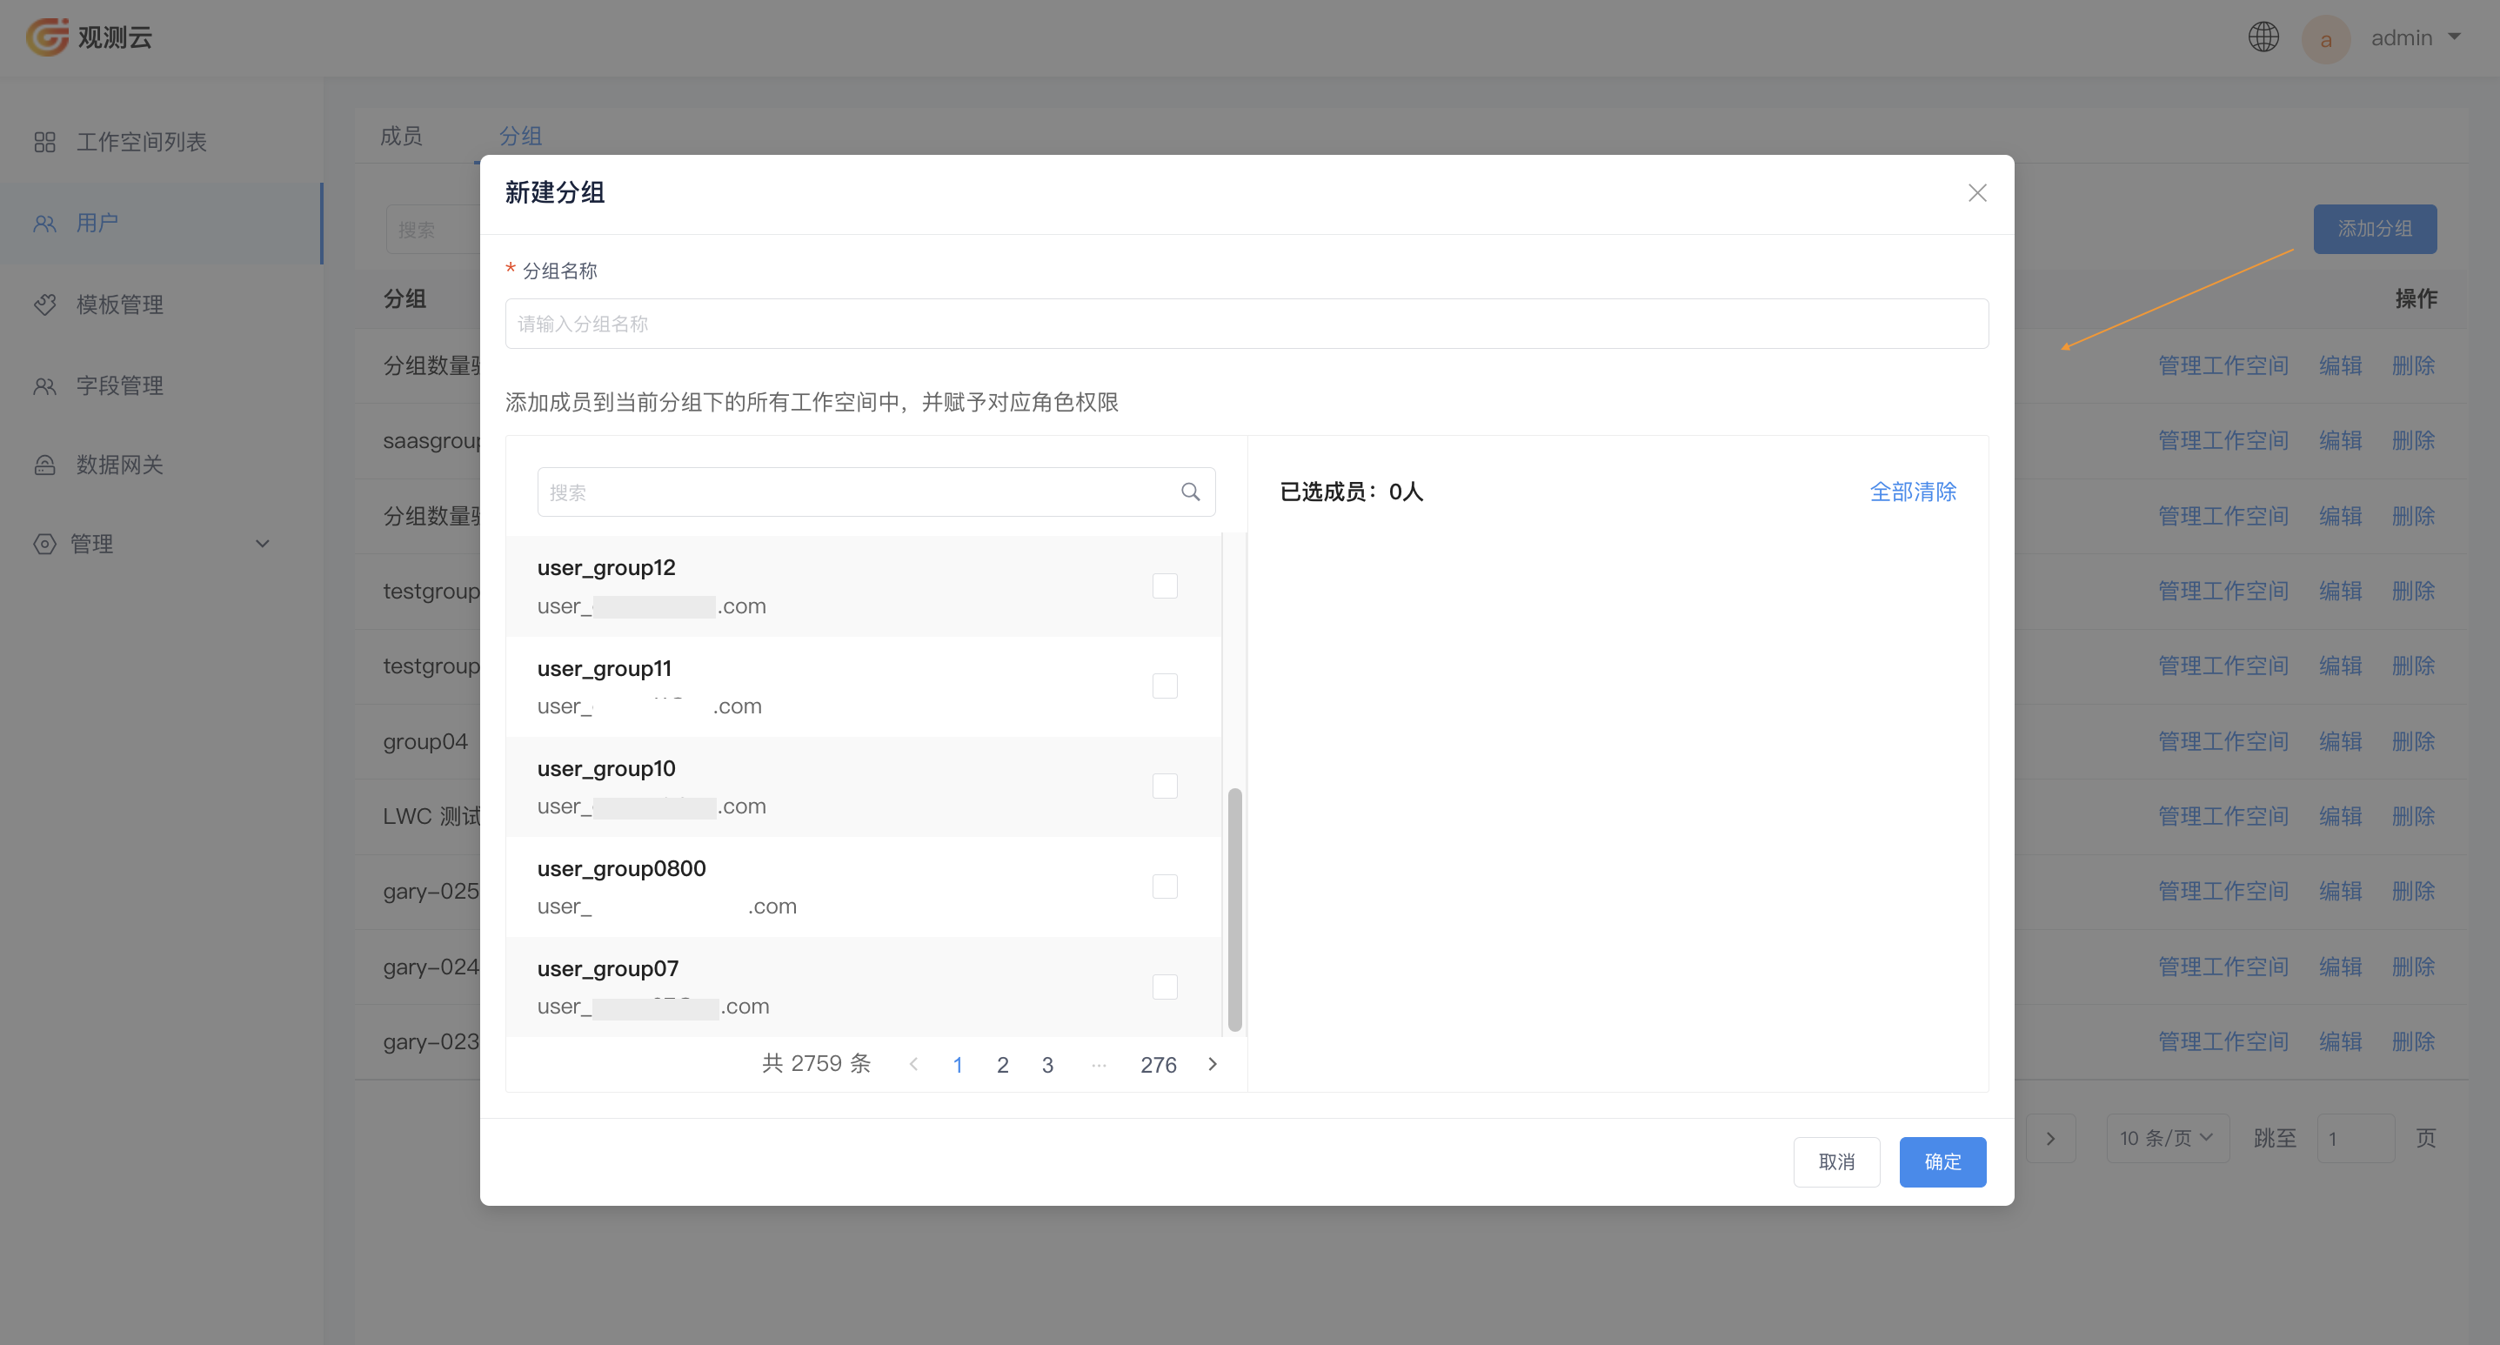The height and width of the screenshot is (1345, 2500).
Task: Click the 模板管理 tag icon
Action: tap(44, 304)
